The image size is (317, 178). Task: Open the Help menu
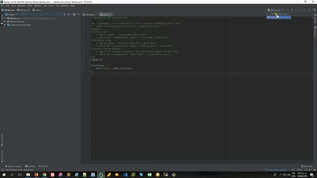(x=73, y=6)
